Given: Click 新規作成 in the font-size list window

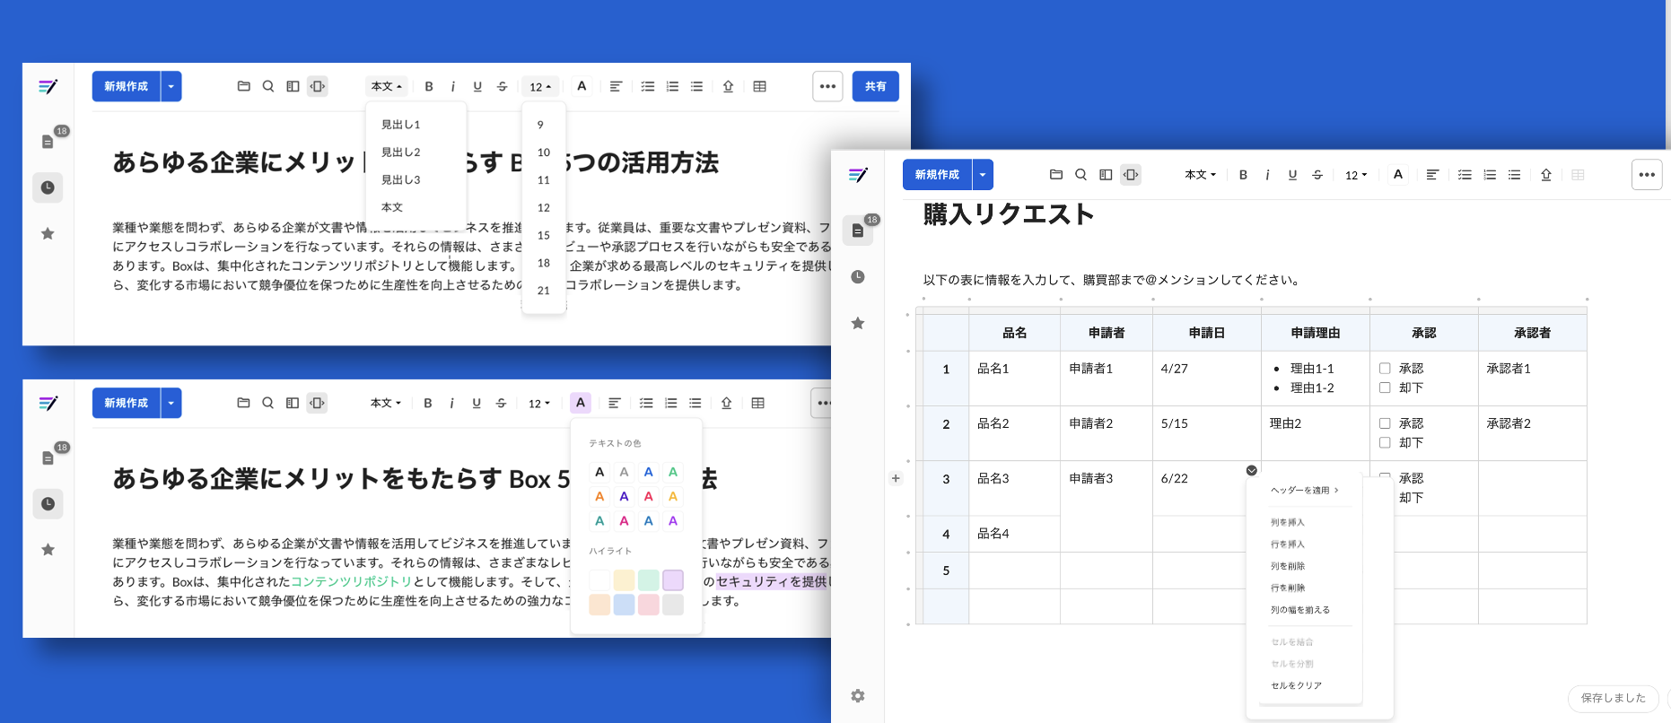Looking at the screenshot, I should 126,86.
